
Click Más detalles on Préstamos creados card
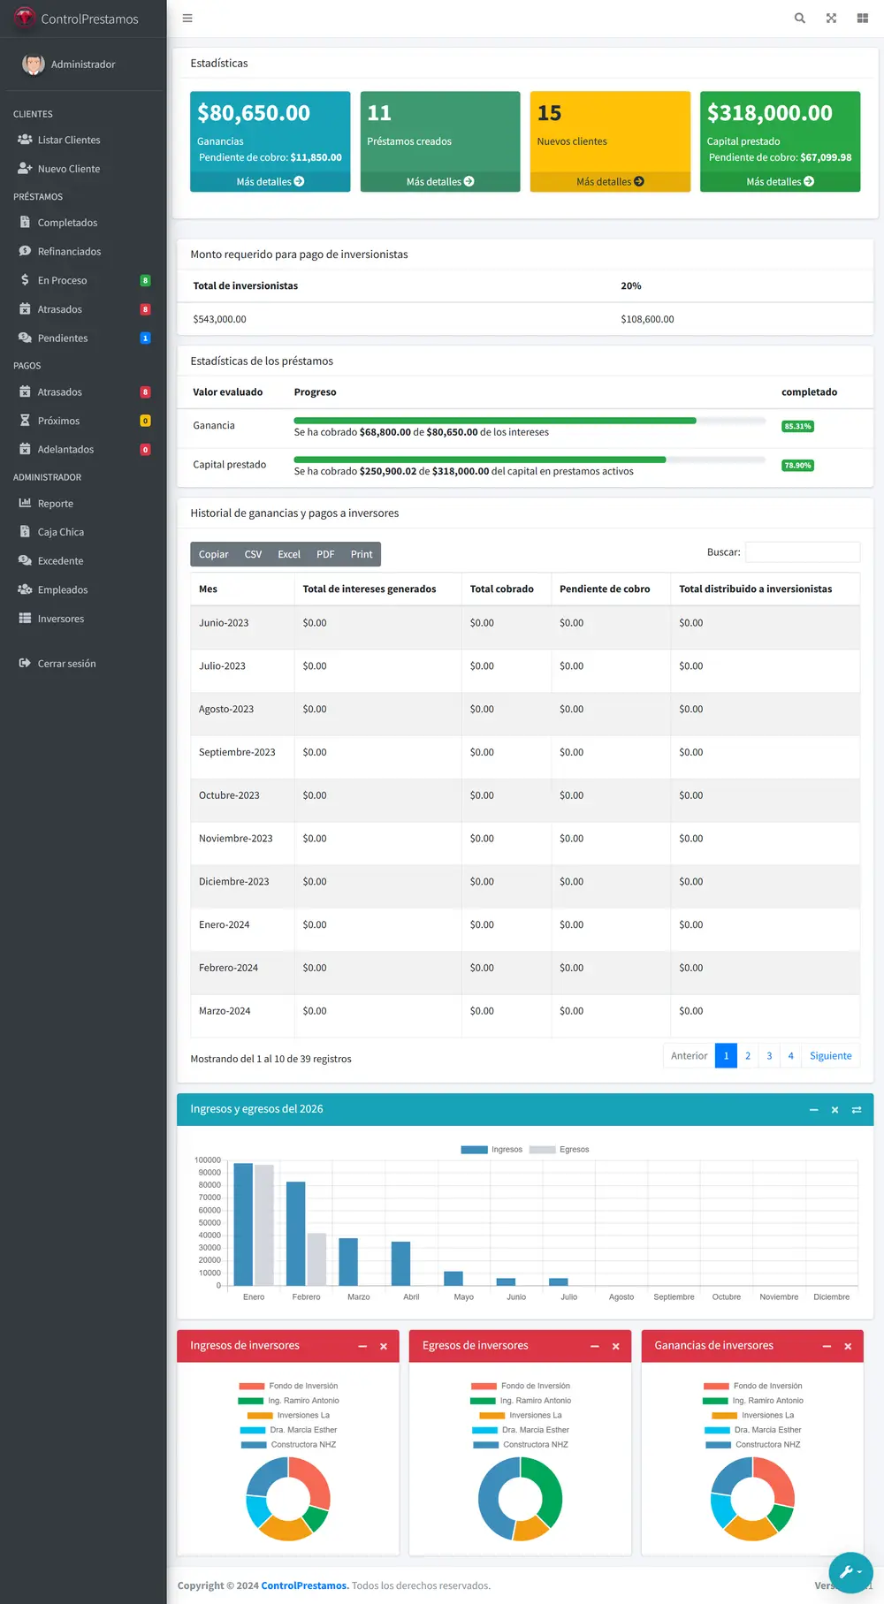coord(440,181)
